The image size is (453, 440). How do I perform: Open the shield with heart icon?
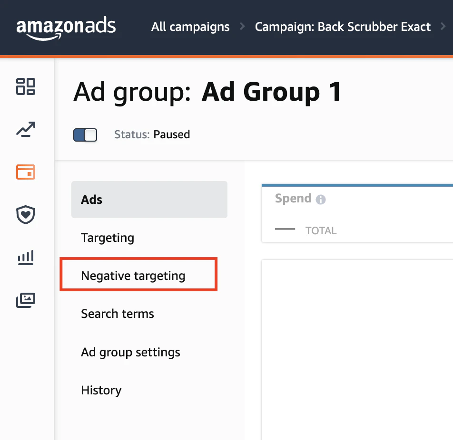pos(26,215)
